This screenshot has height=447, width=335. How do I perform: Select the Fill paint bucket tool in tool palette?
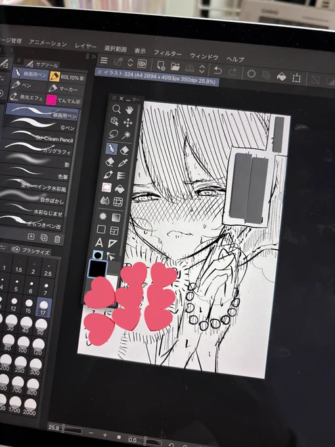(120, 189)
